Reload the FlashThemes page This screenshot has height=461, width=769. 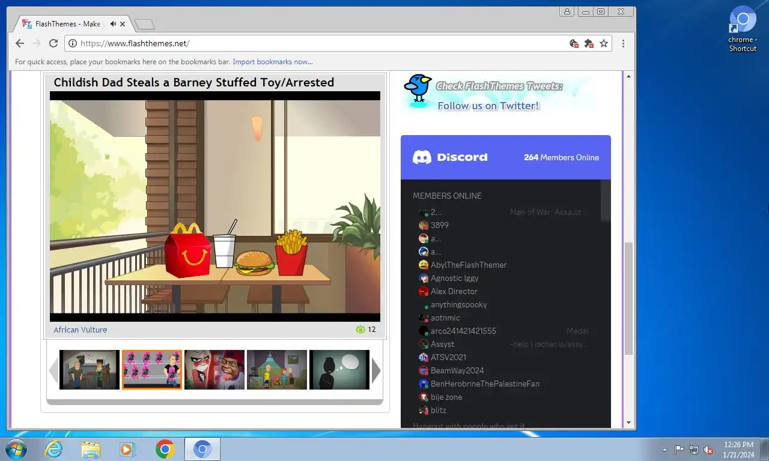point(53,43)
